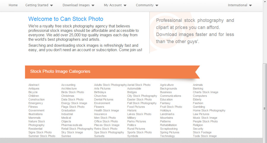The image size is (267, 143).
Task: Open the Sports Stock Photo category
Action: [139, 132]
